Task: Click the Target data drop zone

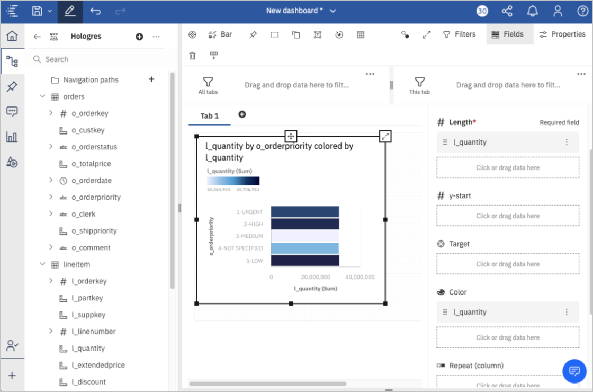Action: click(508, 264)
